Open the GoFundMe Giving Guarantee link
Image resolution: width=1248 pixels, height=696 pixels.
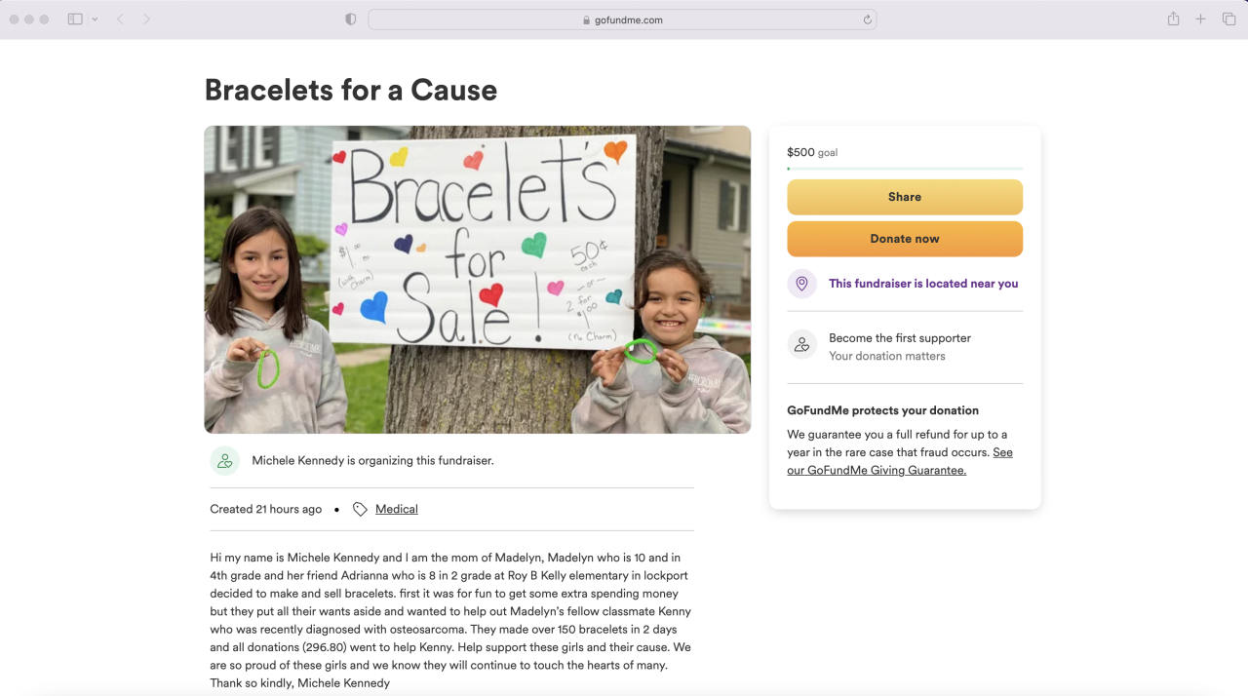click(x=877, y=470)
